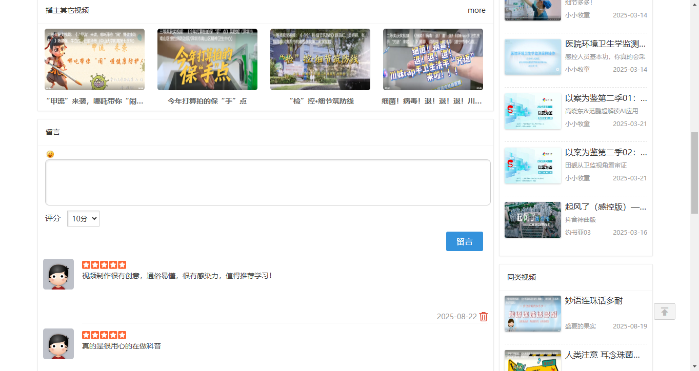The width and height of the screenshot is (699, 371).
Task: Open the video 今年打算拍的保手点
Action: point(207,59)
